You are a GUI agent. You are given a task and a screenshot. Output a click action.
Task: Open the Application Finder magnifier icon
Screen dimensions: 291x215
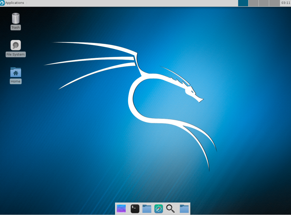[x=170, y=209]
